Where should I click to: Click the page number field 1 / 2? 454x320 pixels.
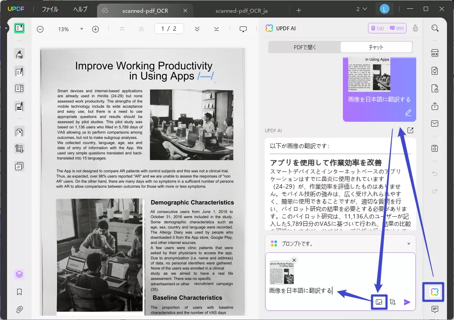(169, 29)
